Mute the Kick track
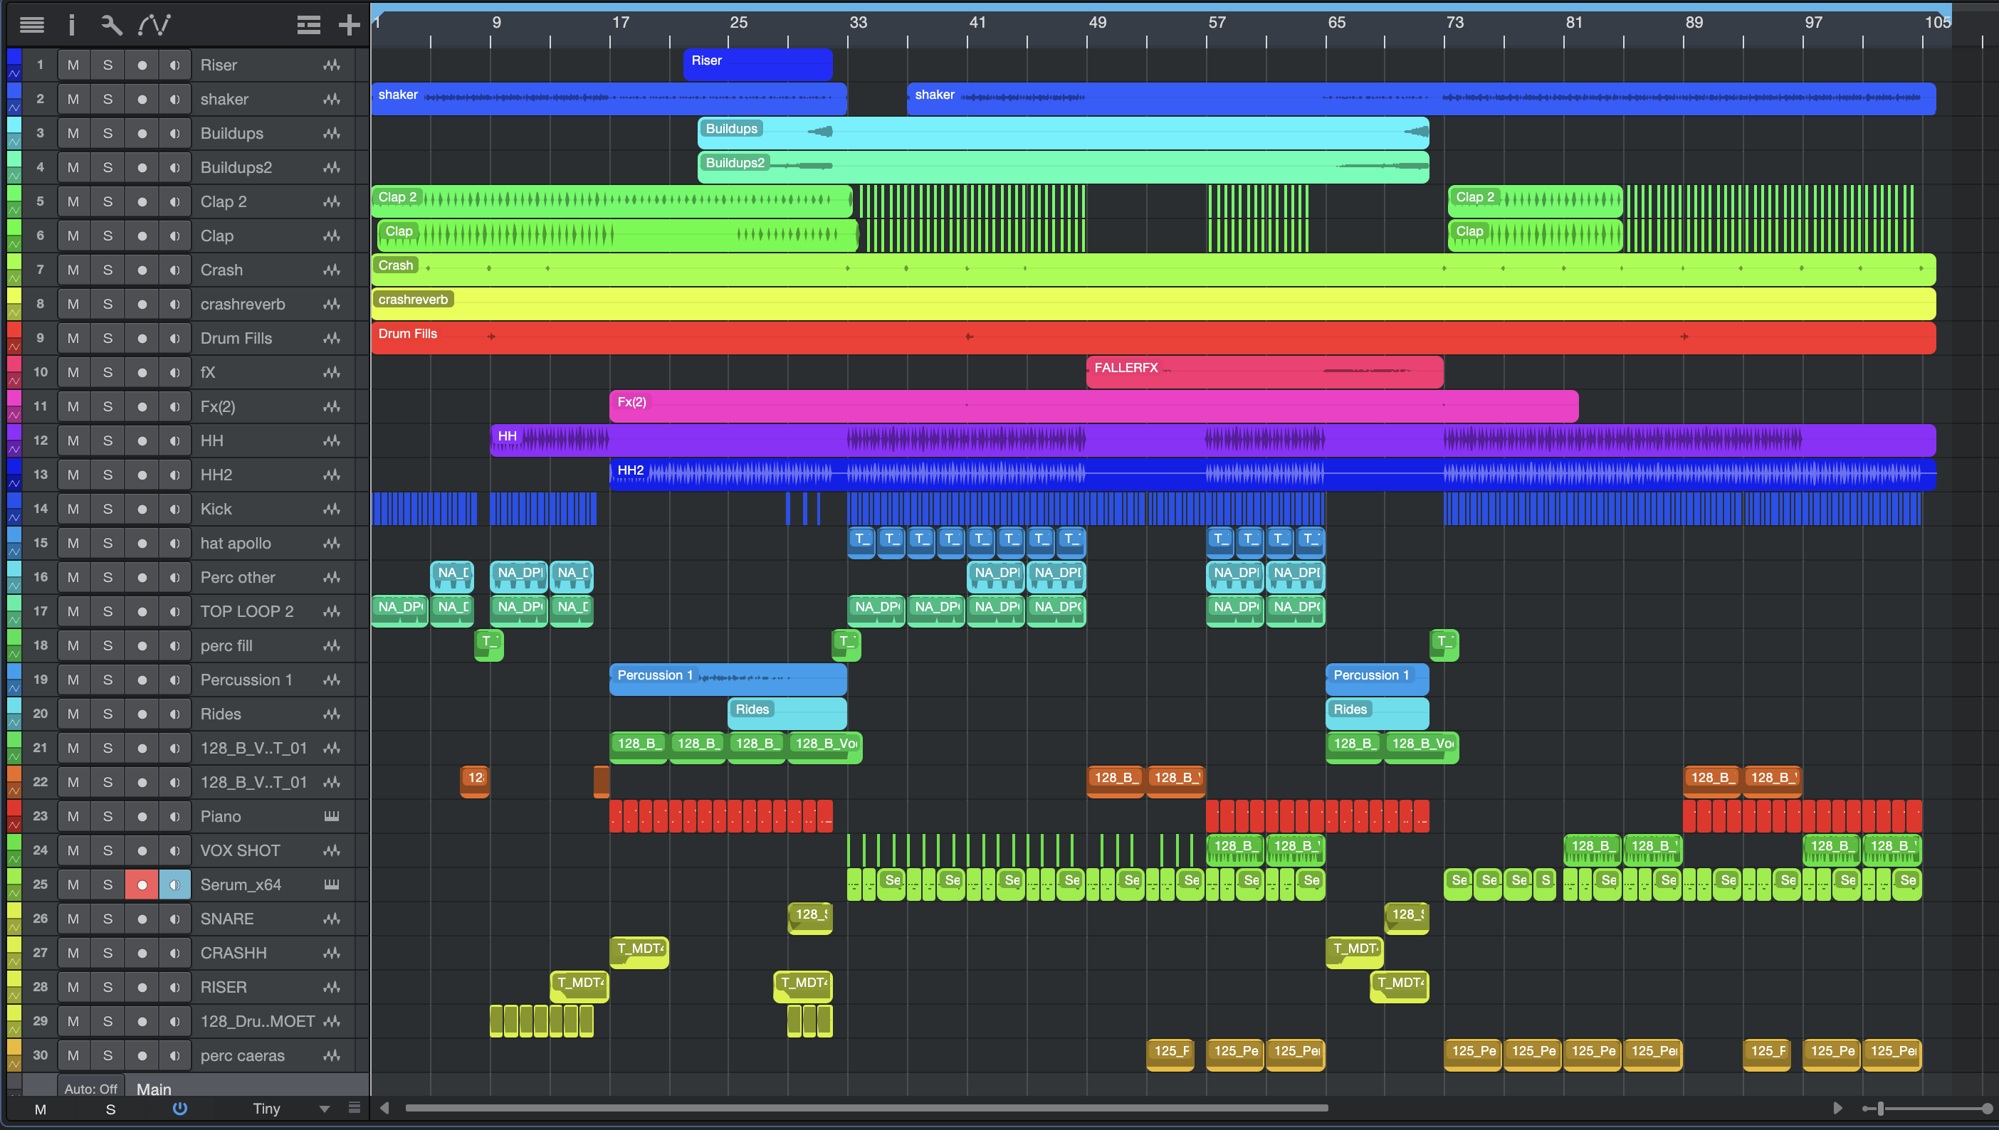 73,509
